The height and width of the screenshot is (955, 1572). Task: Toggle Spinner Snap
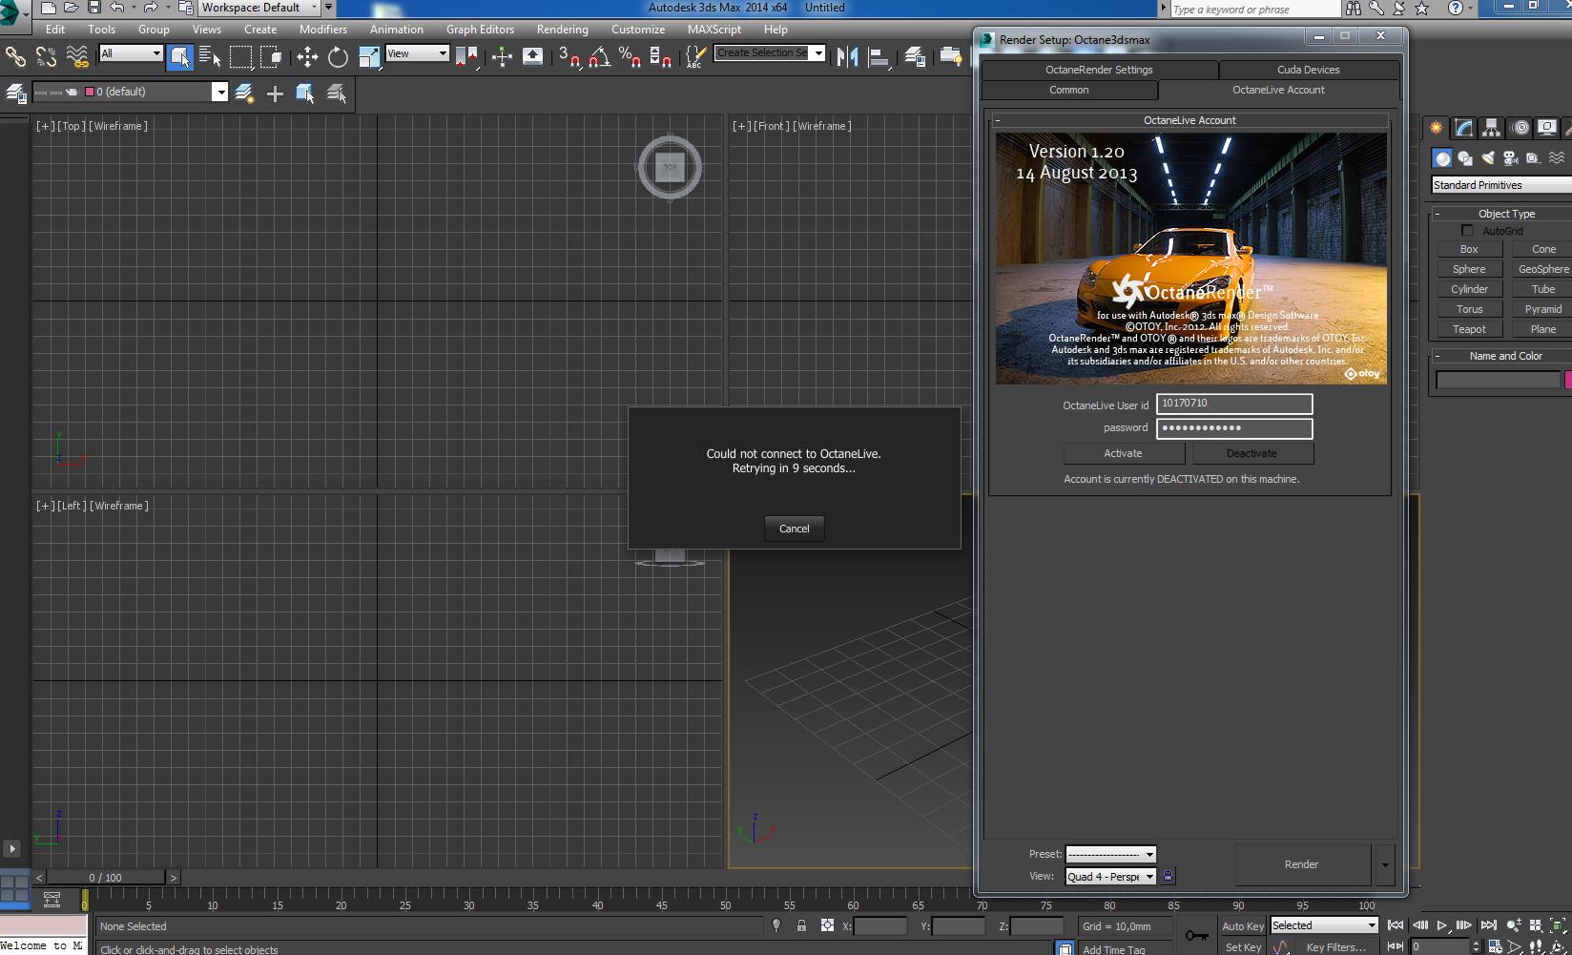point(660,57)
